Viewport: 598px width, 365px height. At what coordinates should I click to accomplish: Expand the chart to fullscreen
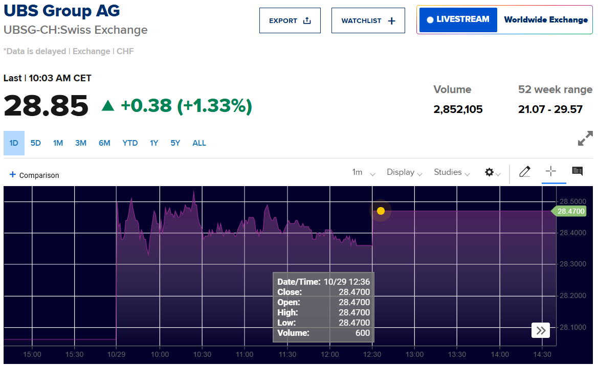(x=585, y=139)
